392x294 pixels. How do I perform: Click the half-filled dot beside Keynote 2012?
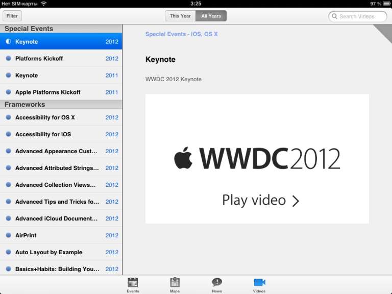tap(8, 41)
